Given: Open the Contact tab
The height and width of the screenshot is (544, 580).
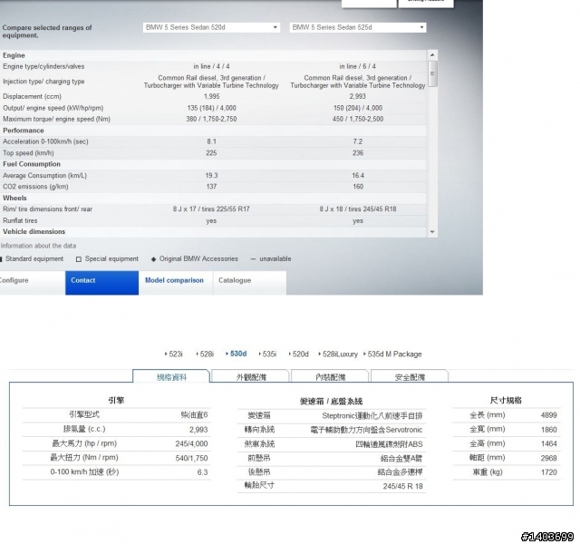Looking at the screenshot, I should tap(101, 283).
